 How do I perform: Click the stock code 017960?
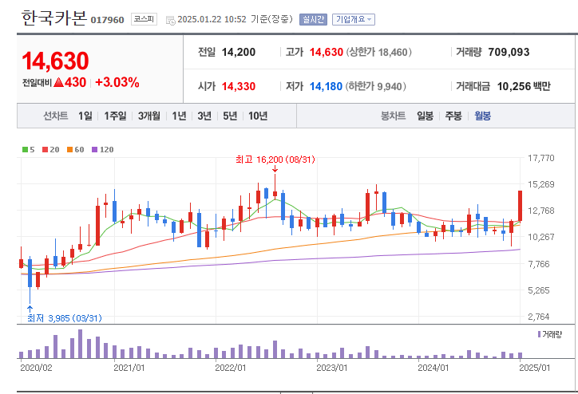pos(107,20)
